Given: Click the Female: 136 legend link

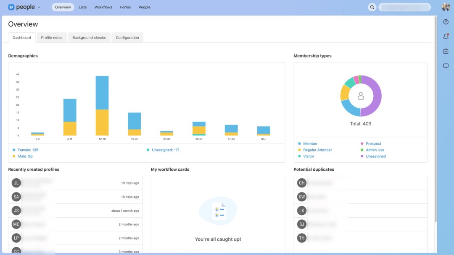Looking at the screenshot, I should [28, 150].
